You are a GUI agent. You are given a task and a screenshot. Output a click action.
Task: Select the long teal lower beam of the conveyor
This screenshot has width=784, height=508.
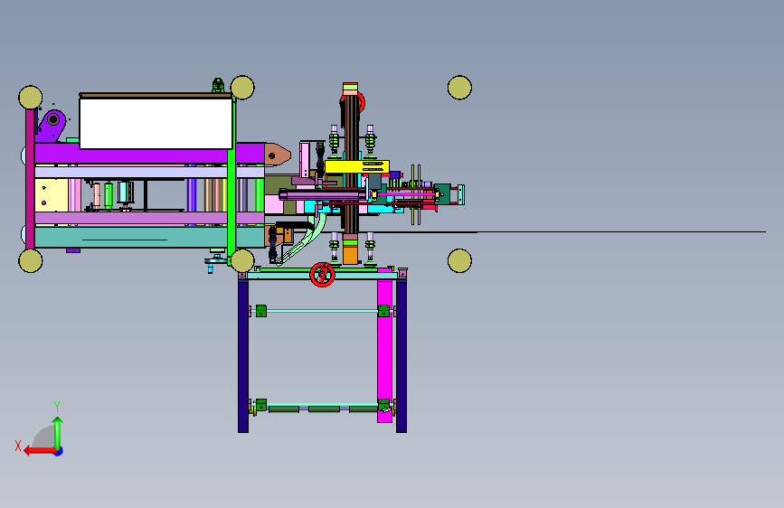click(149, 238)
